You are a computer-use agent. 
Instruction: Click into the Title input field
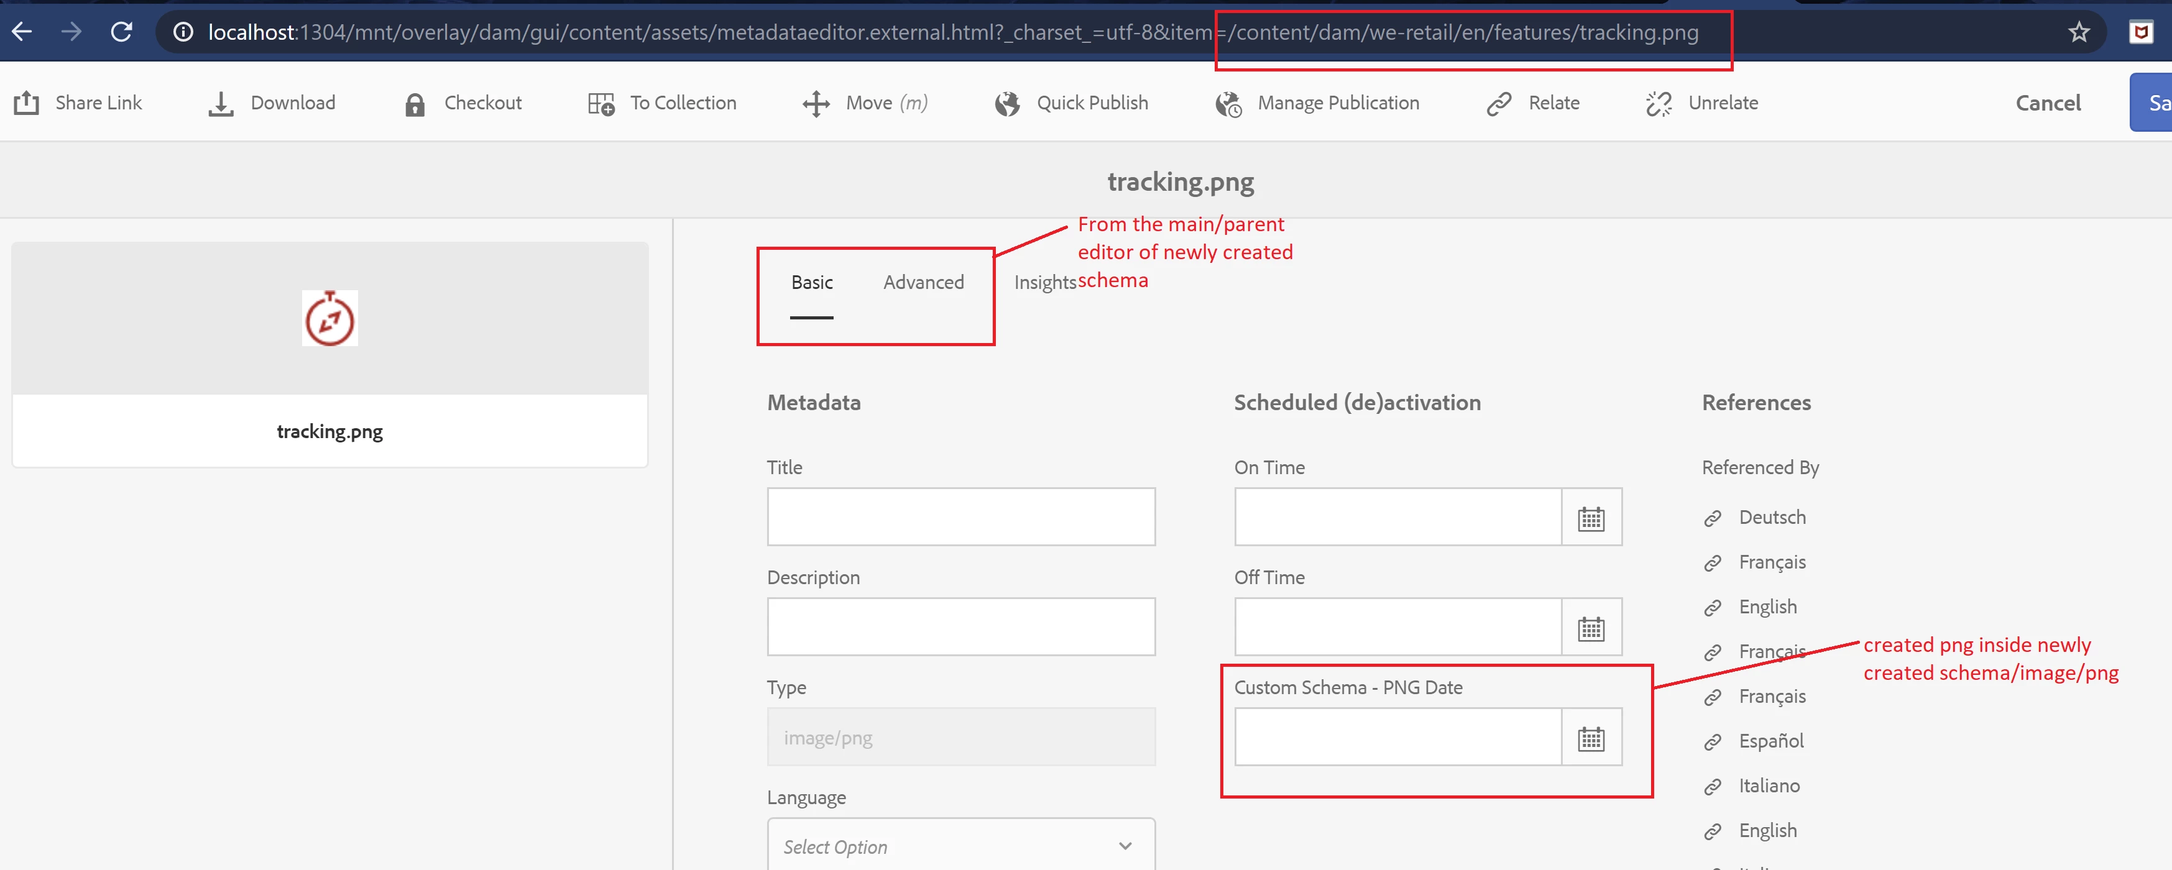coord(960,517)
